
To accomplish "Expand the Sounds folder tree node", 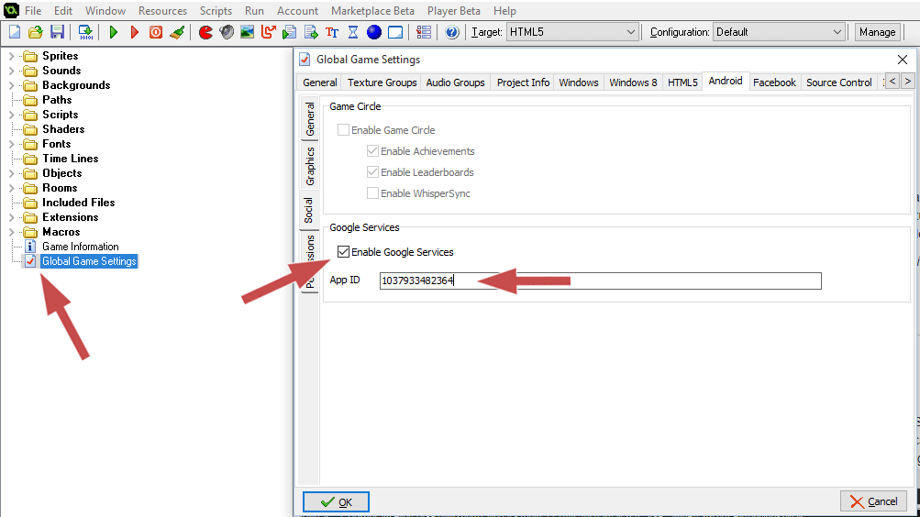I will [x=11, y=71].
